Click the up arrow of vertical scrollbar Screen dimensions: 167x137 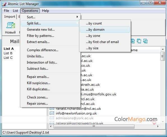(x=163, y=49)
